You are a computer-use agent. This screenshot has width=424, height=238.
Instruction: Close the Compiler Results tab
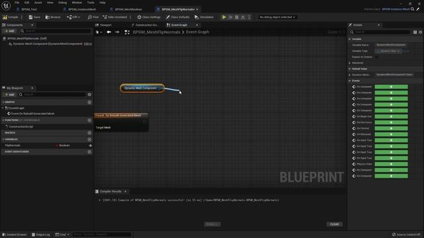(x=125, y=191)
